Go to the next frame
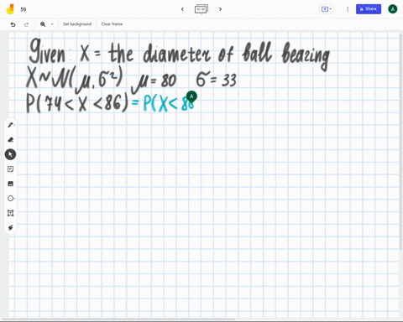The height and width of the screenshot is (322, 403). click(220, 9)
